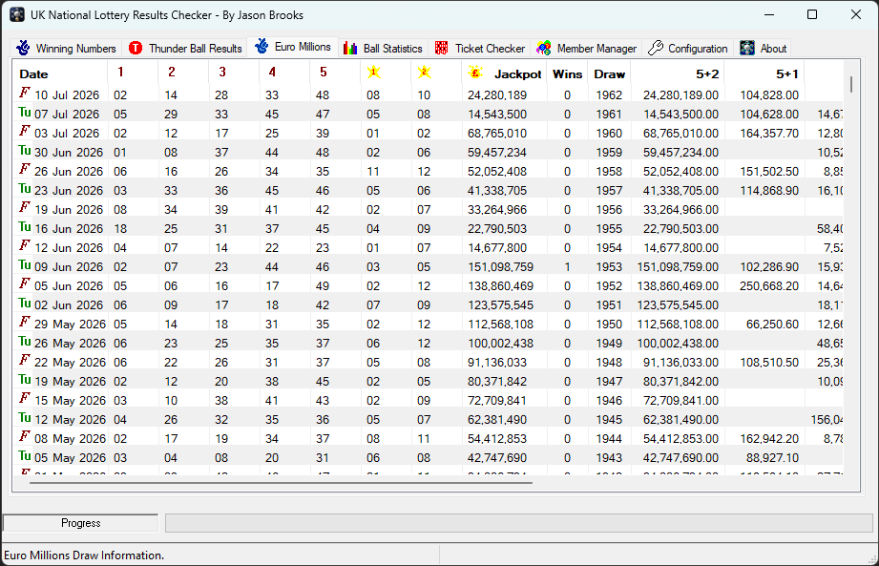Image resolution: width=879 pixels, height=566 pixels.
Task: Click the 5+2 value 68,765,010.00
Action: click(680, 134)
